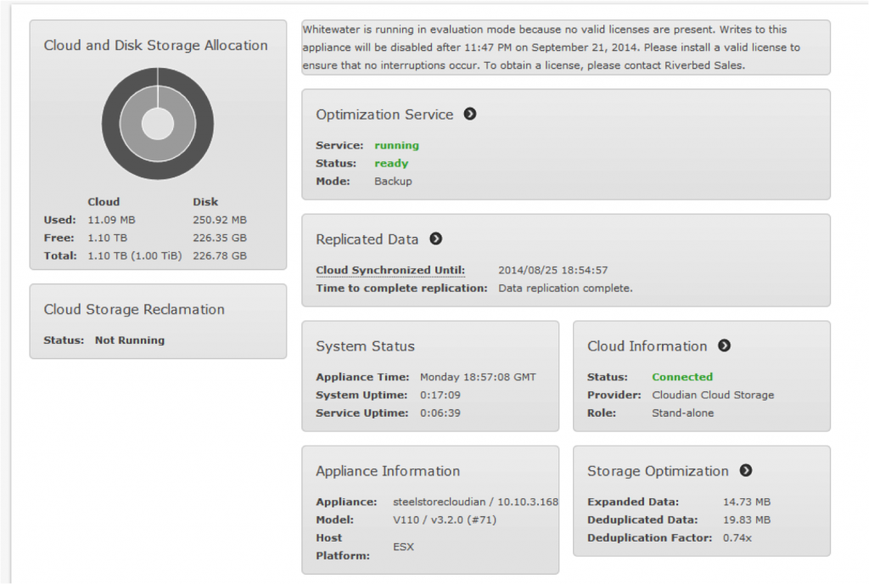
Task: Click the 'Cloud Information' heading
Action: pyautogui.click(x=648, y=346)
